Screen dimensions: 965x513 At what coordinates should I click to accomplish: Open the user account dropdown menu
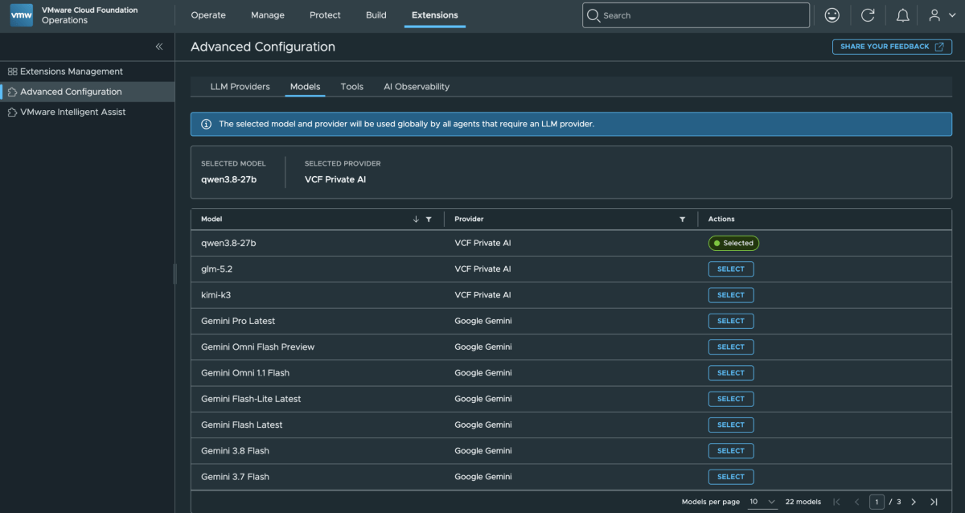pyautogui.click(x=942, y=15)
